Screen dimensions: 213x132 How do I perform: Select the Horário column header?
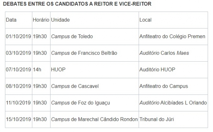point(41,20)
